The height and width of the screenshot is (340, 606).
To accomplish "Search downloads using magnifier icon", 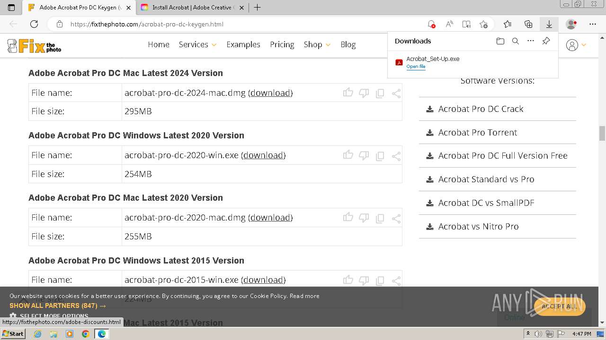I will (516, 41).
